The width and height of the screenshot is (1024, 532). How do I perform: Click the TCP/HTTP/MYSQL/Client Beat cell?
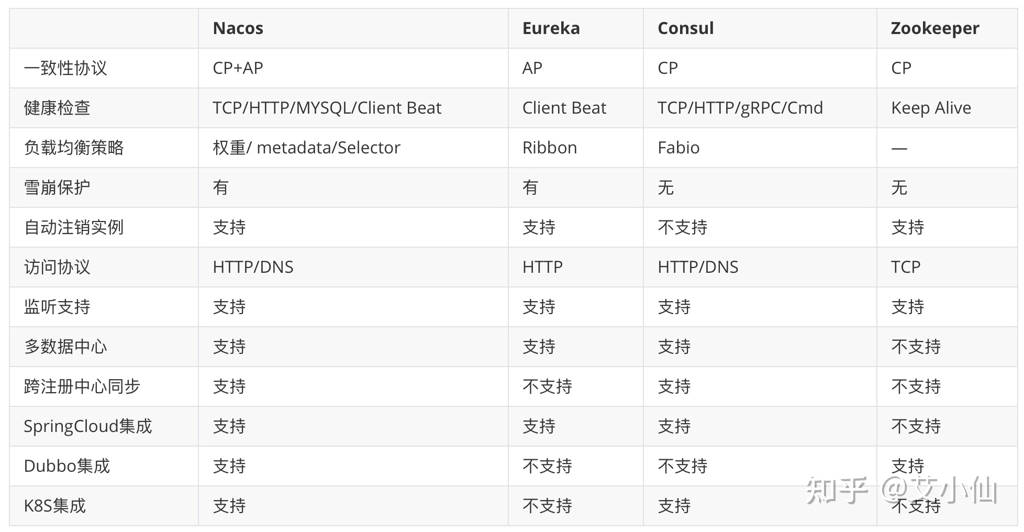[327, 108]
